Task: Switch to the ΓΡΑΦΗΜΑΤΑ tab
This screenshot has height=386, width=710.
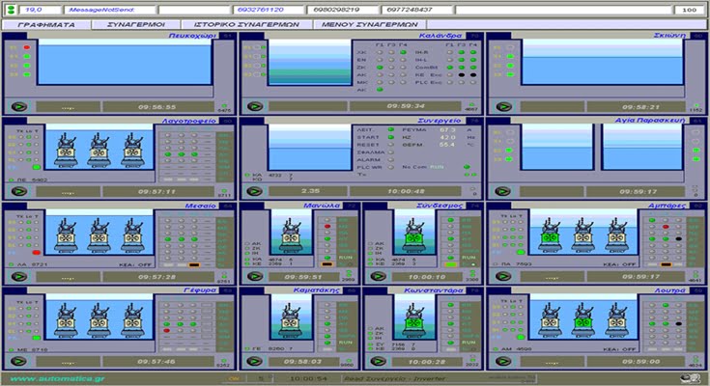Action: 46,25
